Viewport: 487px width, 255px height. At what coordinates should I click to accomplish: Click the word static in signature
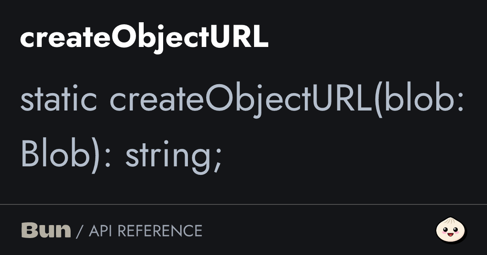click(x=59, y=99)
